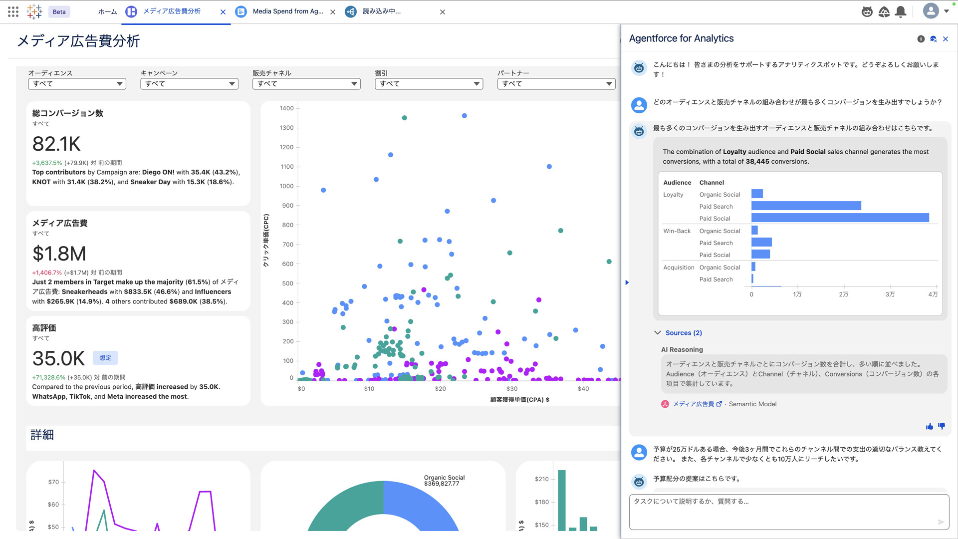Click the flow icon on 読み込み中 tab
The width and height of the screenshot is (958, 539).
tap(351, 11)
